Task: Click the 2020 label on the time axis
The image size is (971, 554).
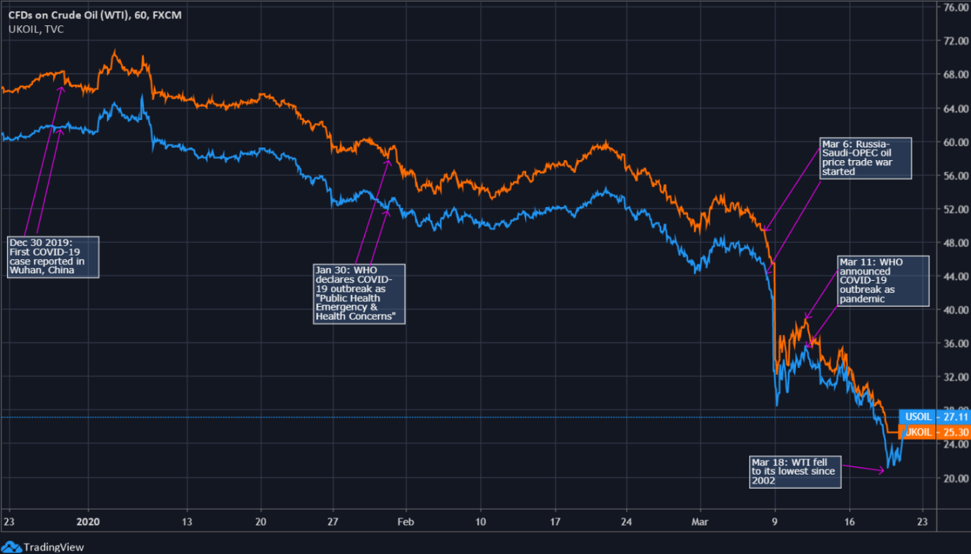Action: [89, 522]
